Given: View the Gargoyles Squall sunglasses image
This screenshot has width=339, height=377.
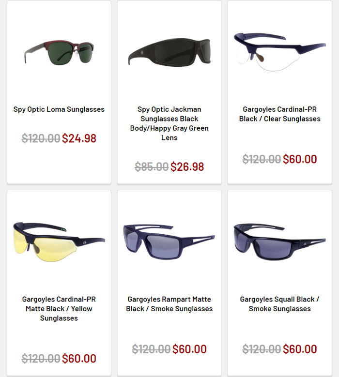Looking at the screenshot, I should [279, 242].
